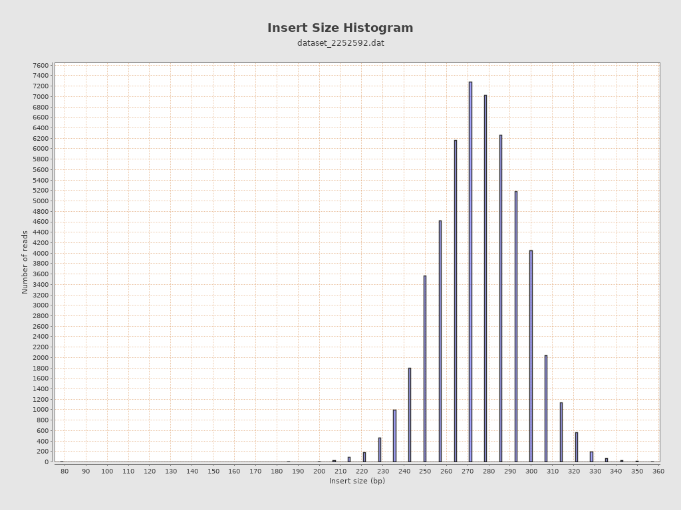Click the bar reaching about 5200 reads near 292 bp

coord(515,327)
